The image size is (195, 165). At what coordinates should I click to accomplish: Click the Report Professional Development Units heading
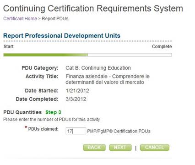tap(62, 36)
